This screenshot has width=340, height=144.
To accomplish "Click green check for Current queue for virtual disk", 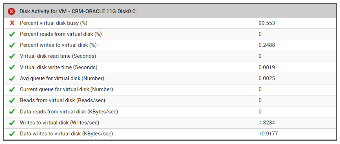I will (12, 89).
